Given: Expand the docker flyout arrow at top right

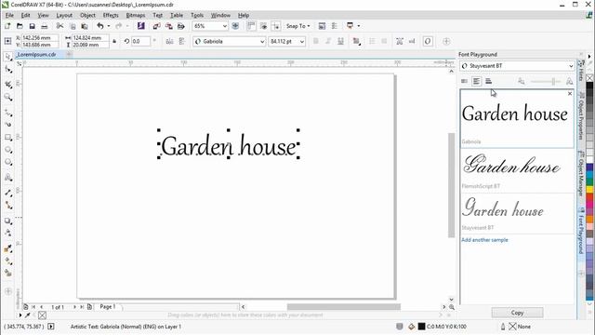Looking at the screenshot, I should [x=589, y=56].
